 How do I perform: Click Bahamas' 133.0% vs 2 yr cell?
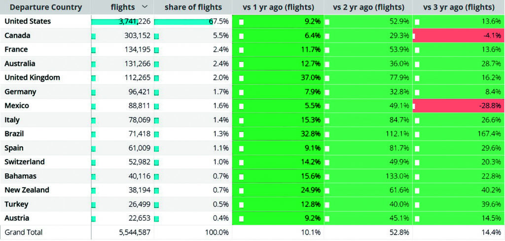368,176
